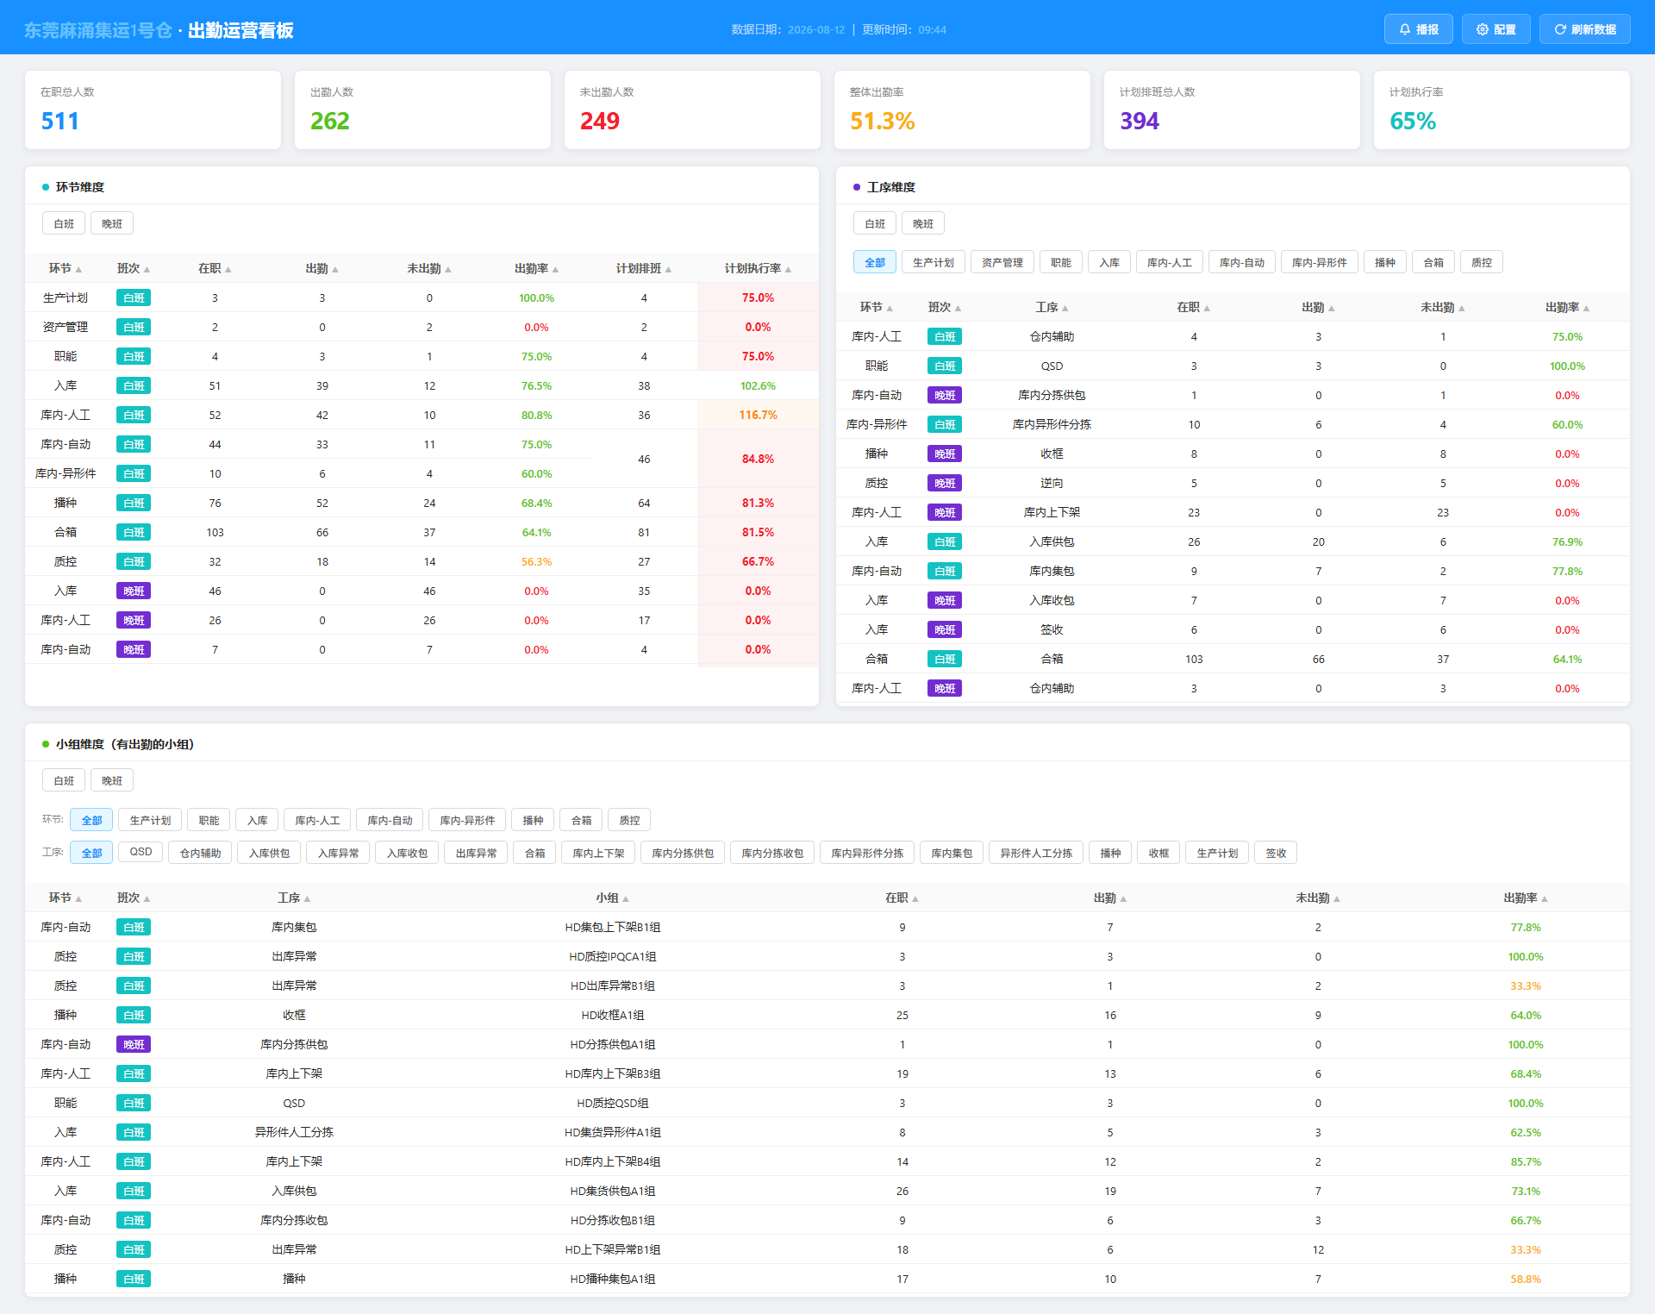Sort 环节维度 table by 出勤率 column
Viewport: 1655px width, 1314px height.
coord(536,269)
